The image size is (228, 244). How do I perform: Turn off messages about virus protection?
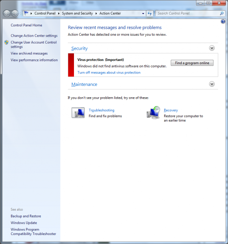coord(109,72)
